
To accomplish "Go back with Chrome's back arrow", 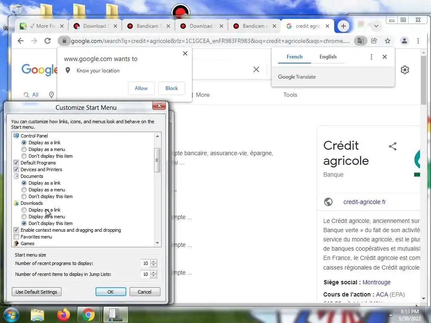I will (x=21, y=41).
